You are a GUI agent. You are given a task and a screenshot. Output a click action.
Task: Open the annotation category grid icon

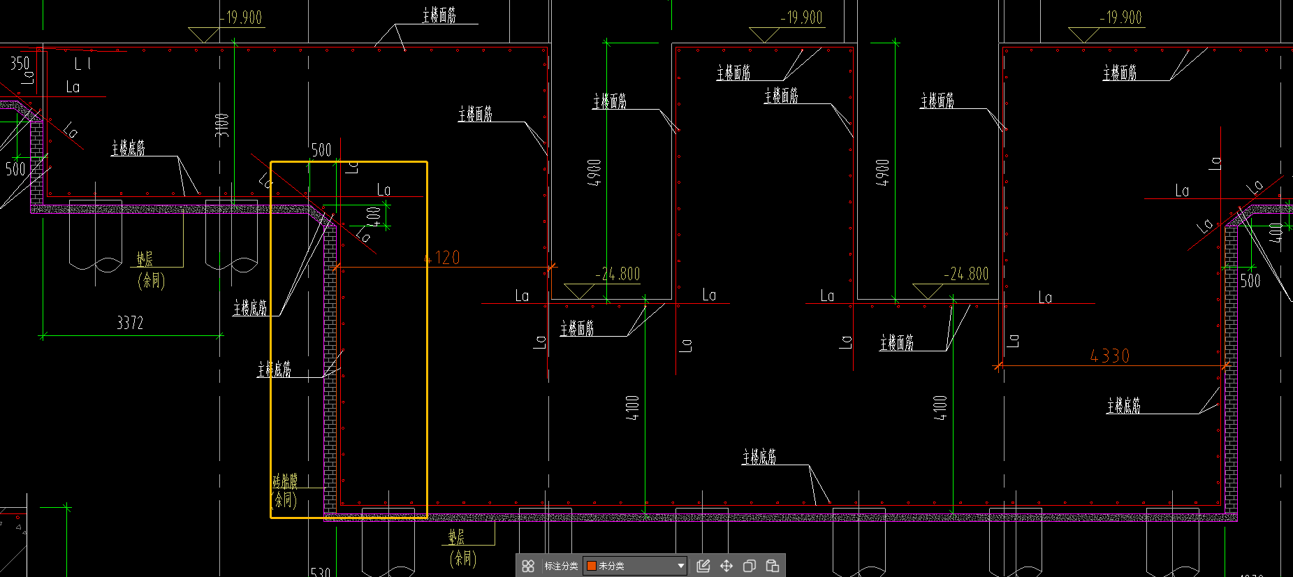528,566
